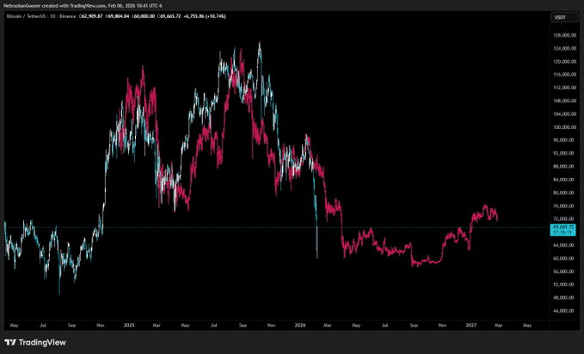Click the 44,000.00 price axis label
The height and width of the screenshot is (354, 584).
(x=564, y=310)
